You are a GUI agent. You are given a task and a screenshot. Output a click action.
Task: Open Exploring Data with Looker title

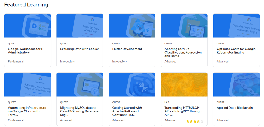[80, 49]
